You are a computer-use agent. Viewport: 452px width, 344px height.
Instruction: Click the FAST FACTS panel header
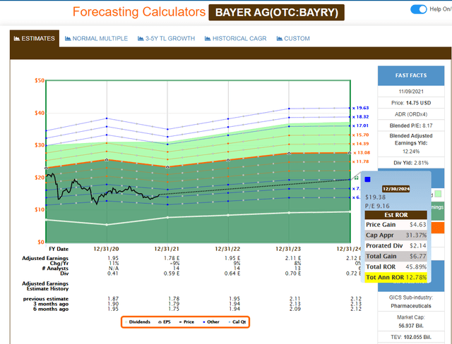(x=411, y=75)
